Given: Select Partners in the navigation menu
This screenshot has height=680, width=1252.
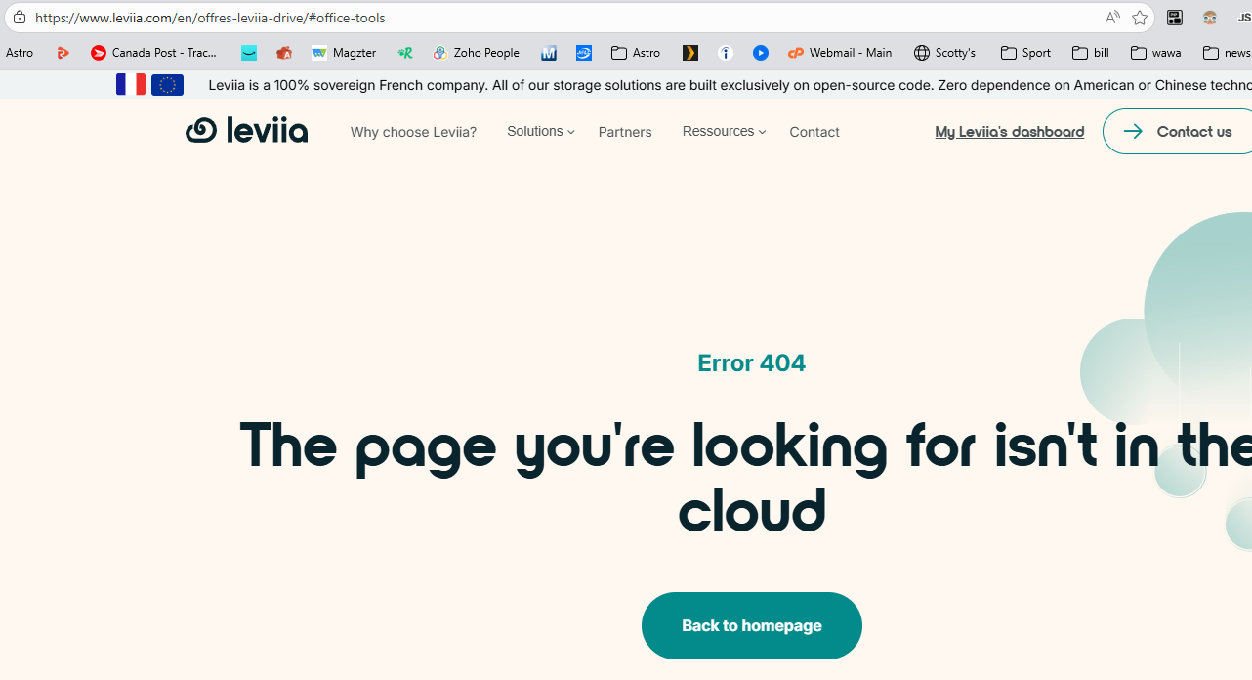Looking at the screenshot, I should tap(625, 132).
